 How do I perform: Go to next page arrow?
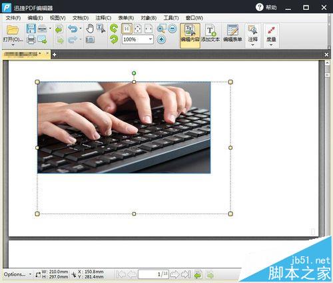point(174,274)
